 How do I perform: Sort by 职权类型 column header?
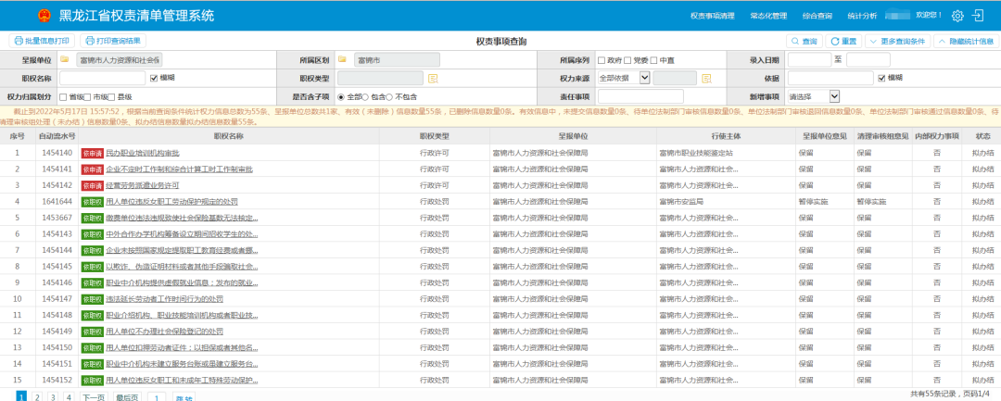pyautogui.click(x=435, y=136)
